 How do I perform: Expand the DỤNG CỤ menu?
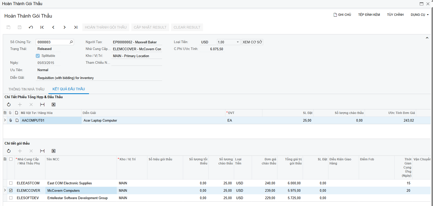(x=419, y=15)
